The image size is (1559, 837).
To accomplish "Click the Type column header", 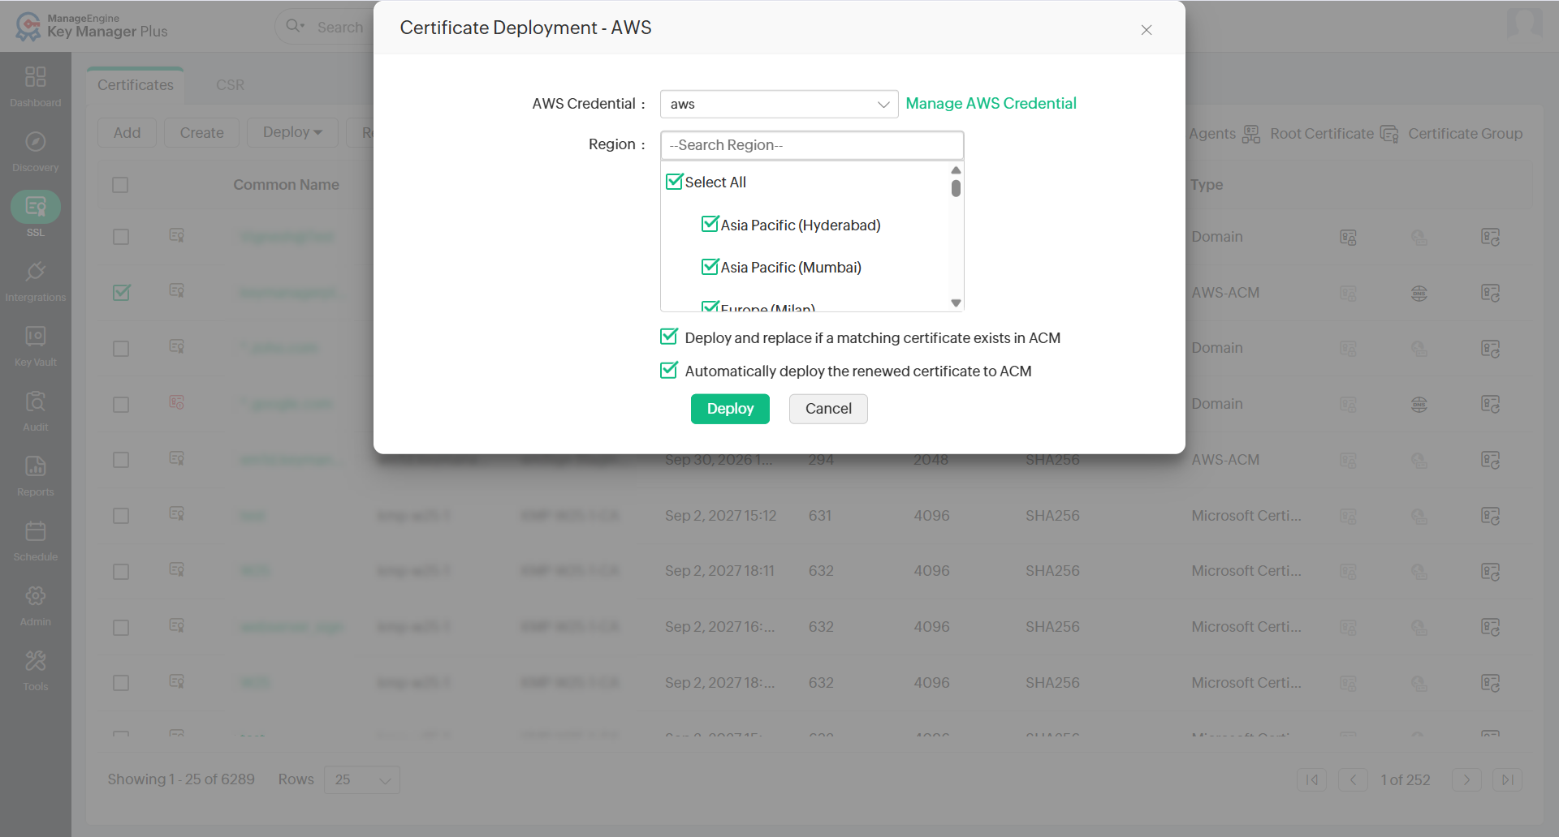I will tap(1207, 185).
